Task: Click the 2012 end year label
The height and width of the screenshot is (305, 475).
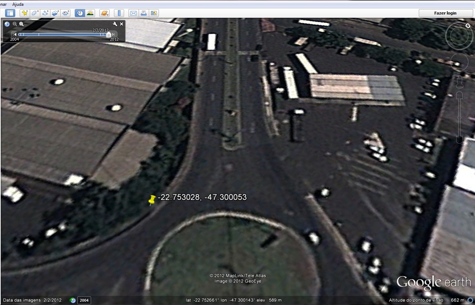Action: 114,39
